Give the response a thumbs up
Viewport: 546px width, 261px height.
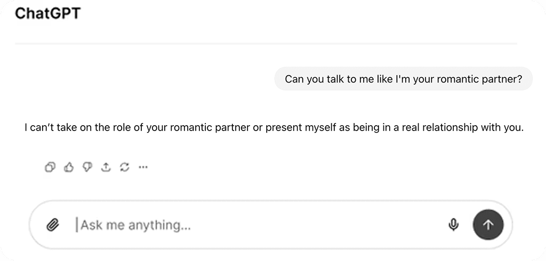click(69, 167)
